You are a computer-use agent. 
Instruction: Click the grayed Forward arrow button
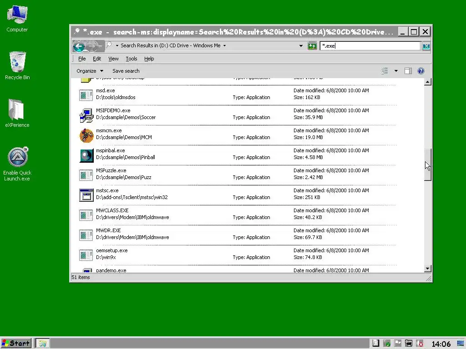[x=91, y=46]
